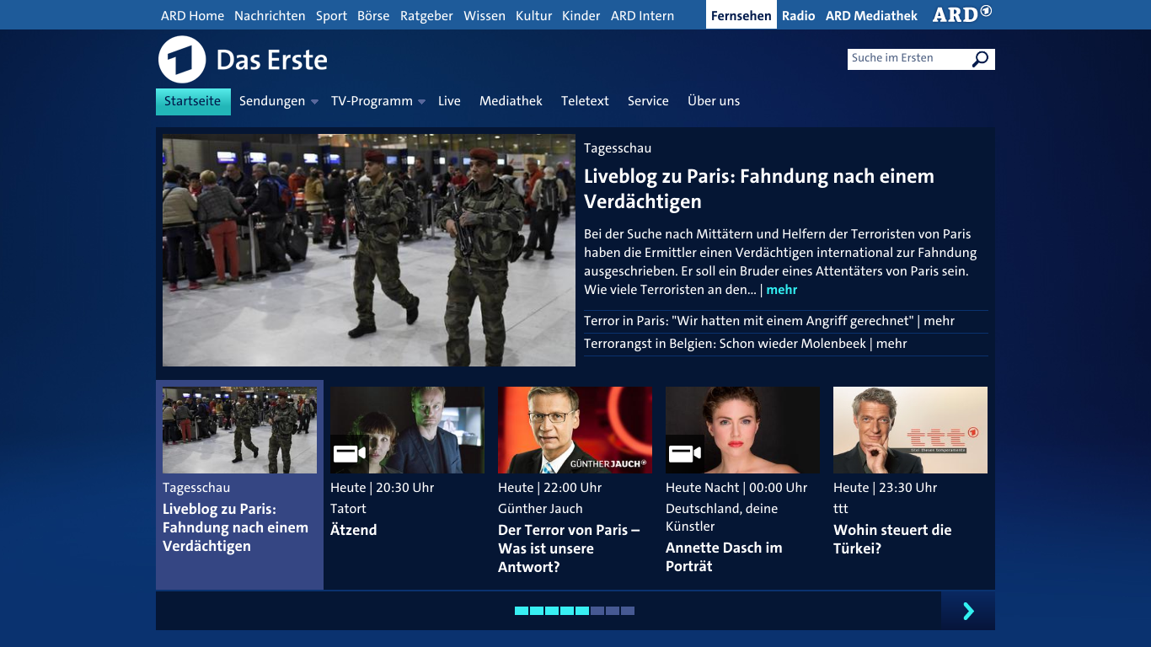Click the search magnifier icon
The width and height of the screenshot is (1151, 647).
pyautogui.click(x=980, y=59)
